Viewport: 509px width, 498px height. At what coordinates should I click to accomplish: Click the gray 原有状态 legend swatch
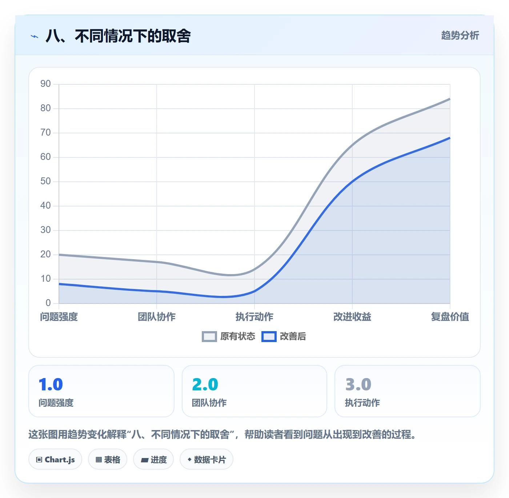coord(209,337)
